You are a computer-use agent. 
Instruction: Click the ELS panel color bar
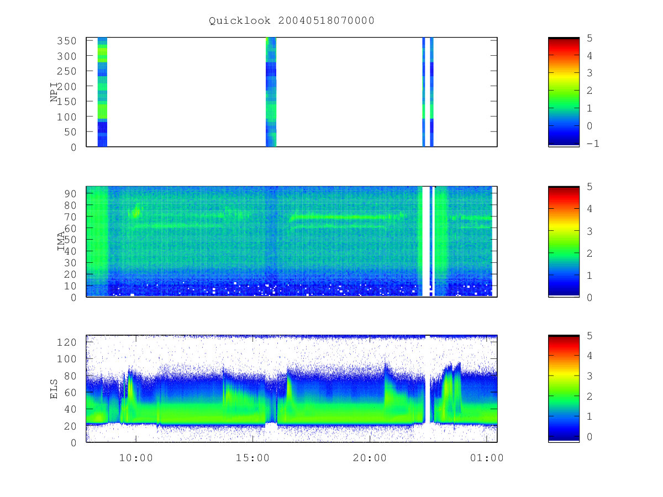(564, 389)
